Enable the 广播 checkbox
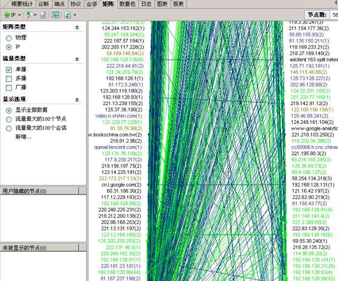The height and width of the screenshot is (281, 338). (x=9, y=88)
